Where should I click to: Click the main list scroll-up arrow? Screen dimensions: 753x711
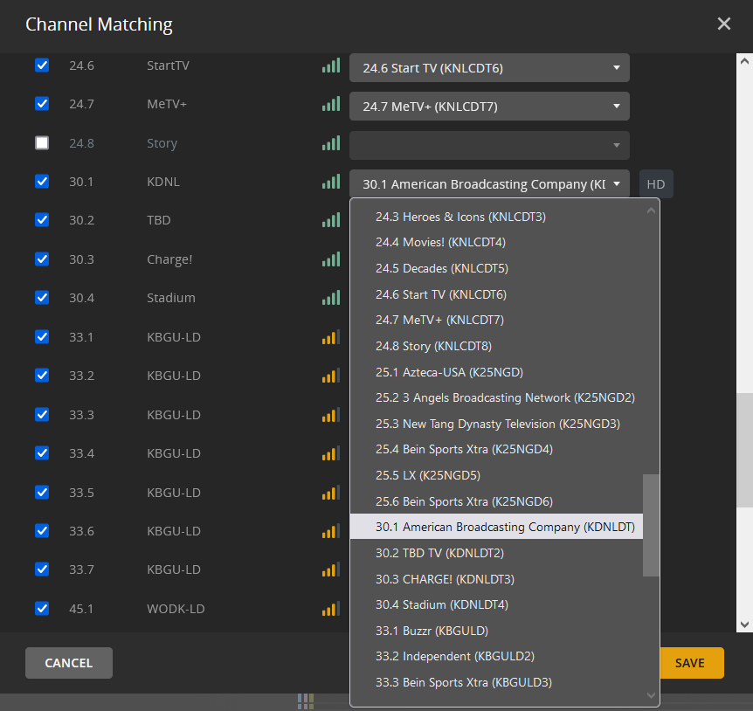744,61
